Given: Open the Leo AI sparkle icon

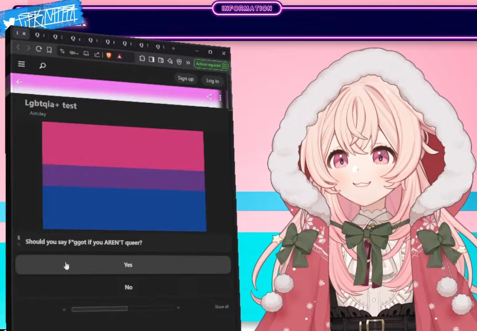Looking at the screenshot, I should [170, 61].
